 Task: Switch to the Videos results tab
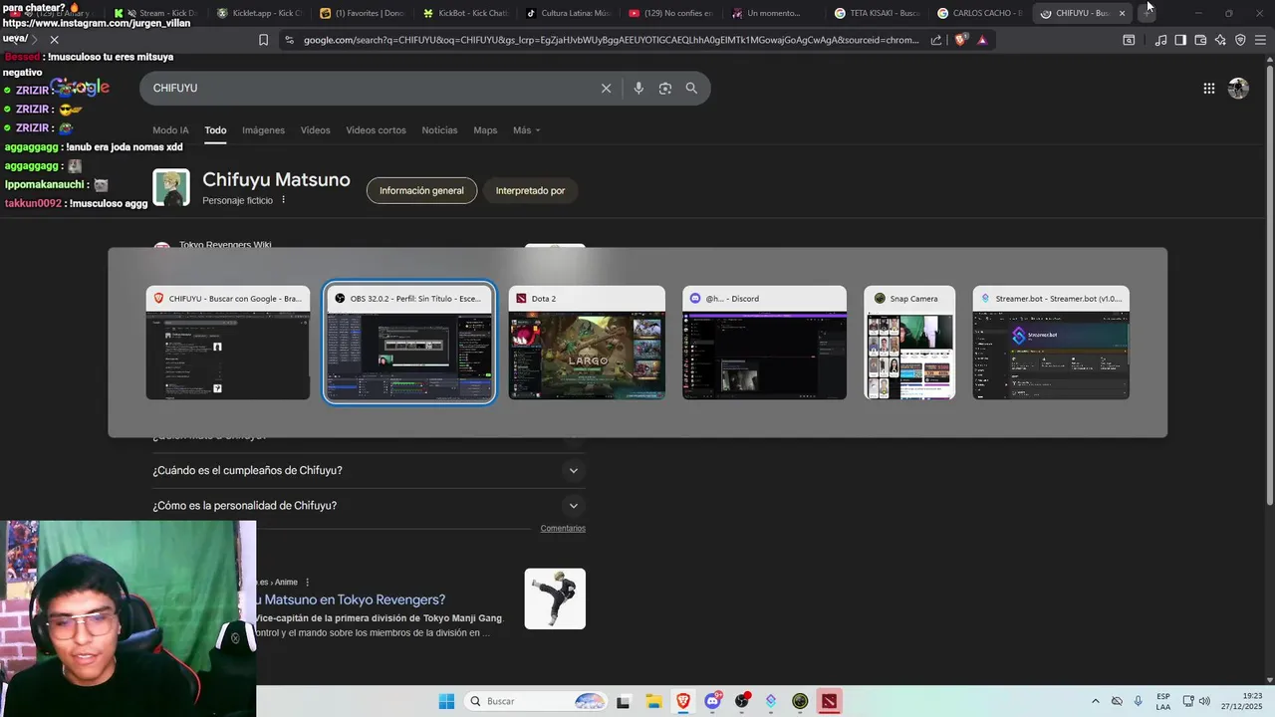315,130
